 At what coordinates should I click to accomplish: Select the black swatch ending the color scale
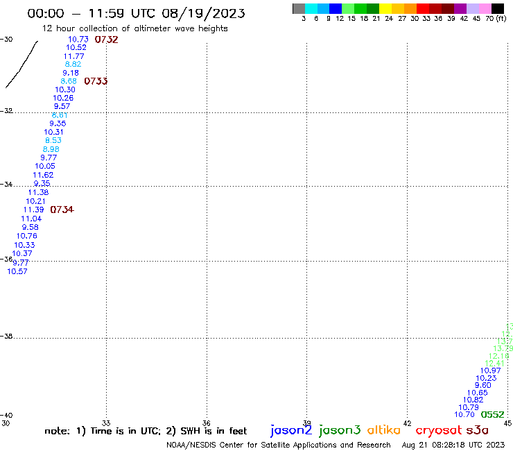tap(497, 8)
